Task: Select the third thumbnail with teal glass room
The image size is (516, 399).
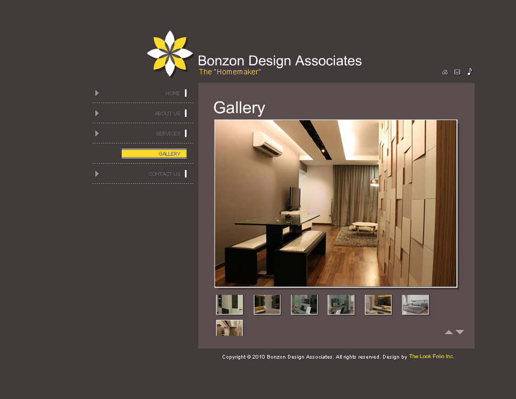Action: point(304,304)
